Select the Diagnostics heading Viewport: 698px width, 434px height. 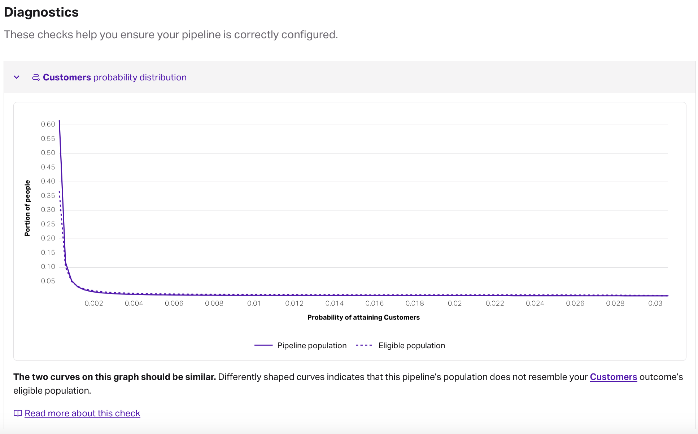pyautogui.click(x=41, y=12)
